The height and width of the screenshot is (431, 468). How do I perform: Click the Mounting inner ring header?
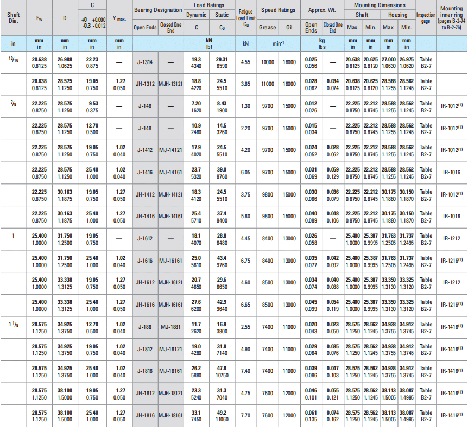point(452,18)
